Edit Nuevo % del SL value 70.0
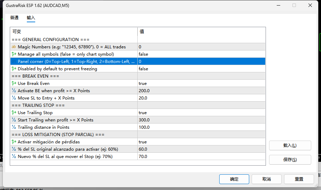Viewport: 321px width, 190px height. pos(201,157)
